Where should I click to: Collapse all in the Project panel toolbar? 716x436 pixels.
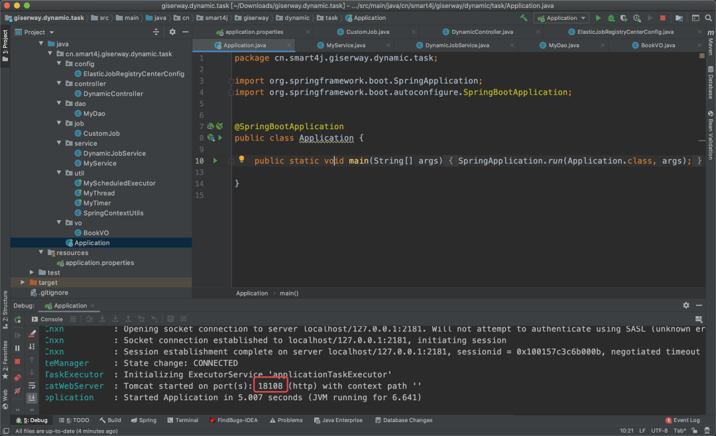(156, 32)
